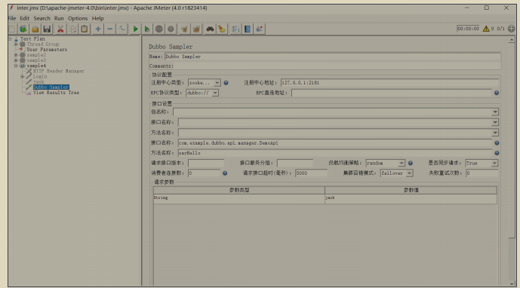Viewport: 520px width, 288px height.
Task: Open Search with binoculars icon
Action: point(210,29)
